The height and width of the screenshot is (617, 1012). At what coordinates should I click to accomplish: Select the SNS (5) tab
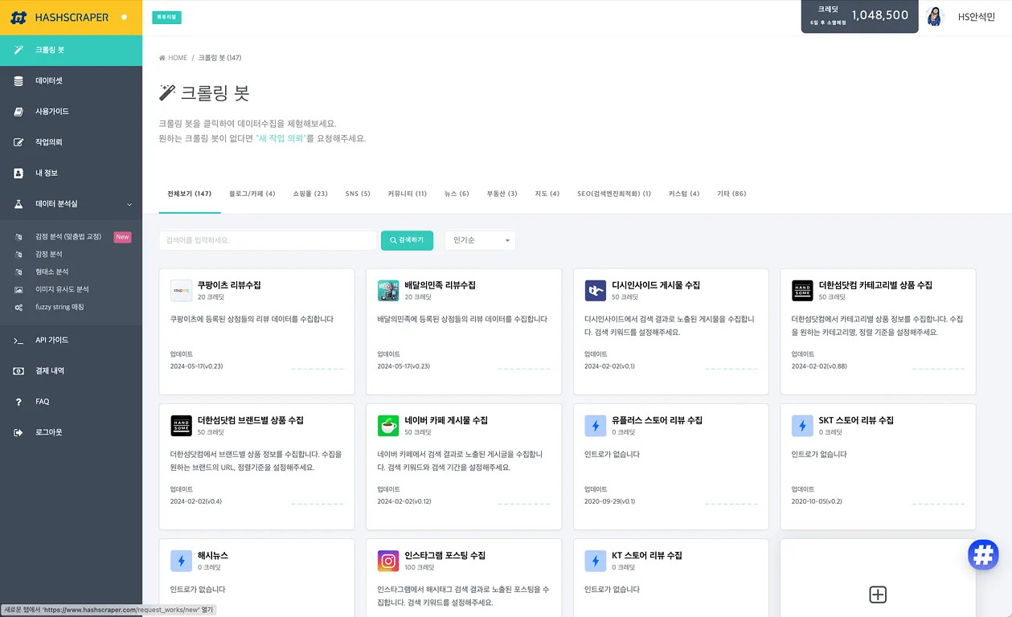click(x=358, y=194)
